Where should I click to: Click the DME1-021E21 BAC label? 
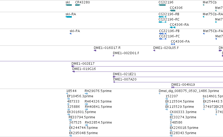(124, 74)
